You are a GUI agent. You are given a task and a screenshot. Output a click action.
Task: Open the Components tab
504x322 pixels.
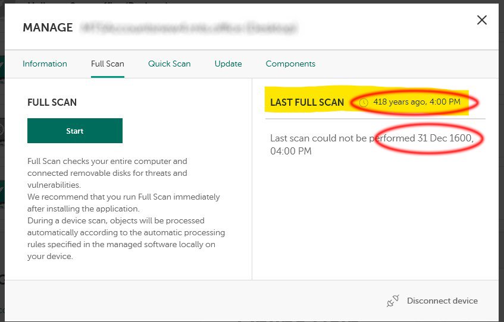290,64
